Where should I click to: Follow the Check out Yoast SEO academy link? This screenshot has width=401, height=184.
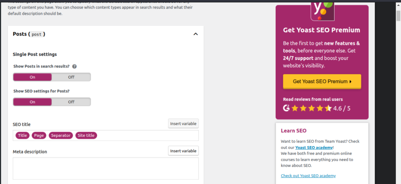[308, 176]
